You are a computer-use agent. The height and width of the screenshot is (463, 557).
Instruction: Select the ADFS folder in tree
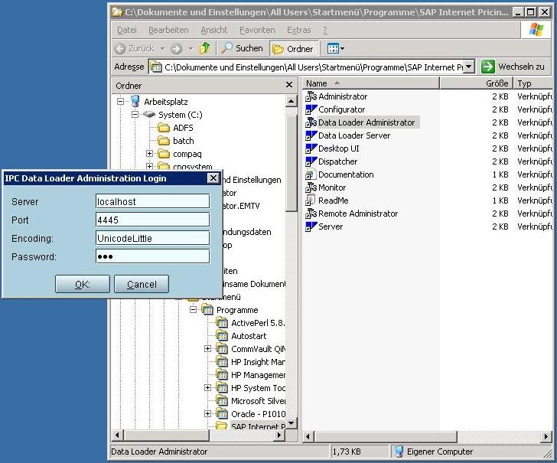[x=164, y=128]
